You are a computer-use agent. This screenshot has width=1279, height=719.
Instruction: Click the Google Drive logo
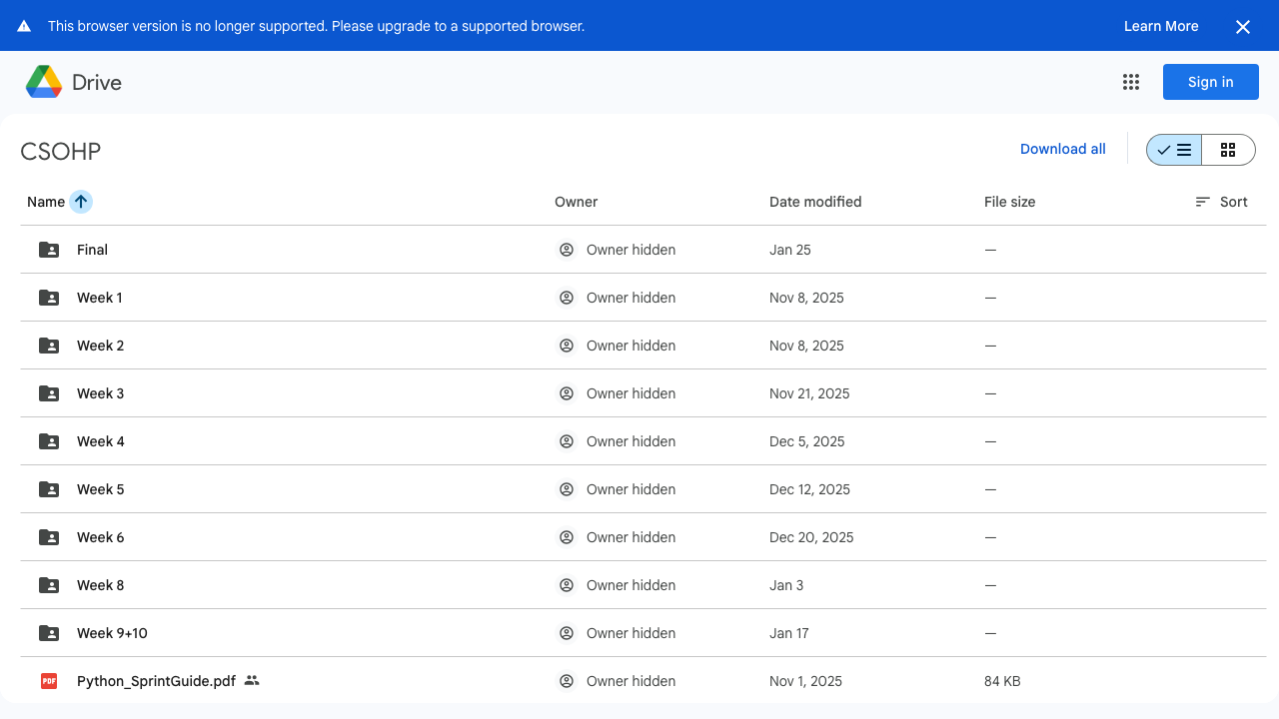click(44, 82)
